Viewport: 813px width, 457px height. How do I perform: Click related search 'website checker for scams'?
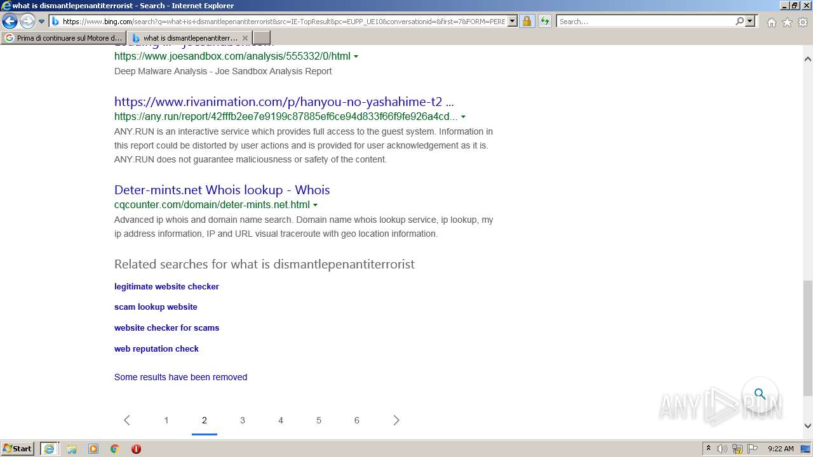coord(166,328)
